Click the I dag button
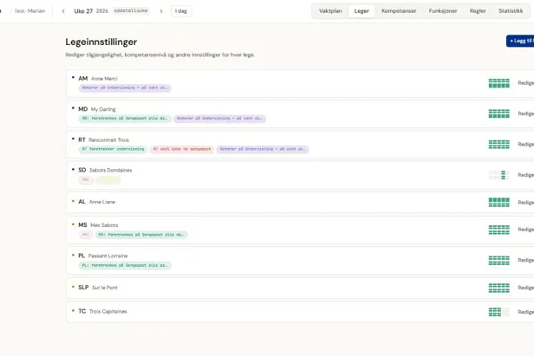Screen dimensions: 534x356 tap(181, 11)
